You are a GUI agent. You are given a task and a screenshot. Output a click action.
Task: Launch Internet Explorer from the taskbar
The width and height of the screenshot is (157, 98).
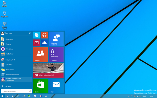pyautogui.click(x=18, y=96)
